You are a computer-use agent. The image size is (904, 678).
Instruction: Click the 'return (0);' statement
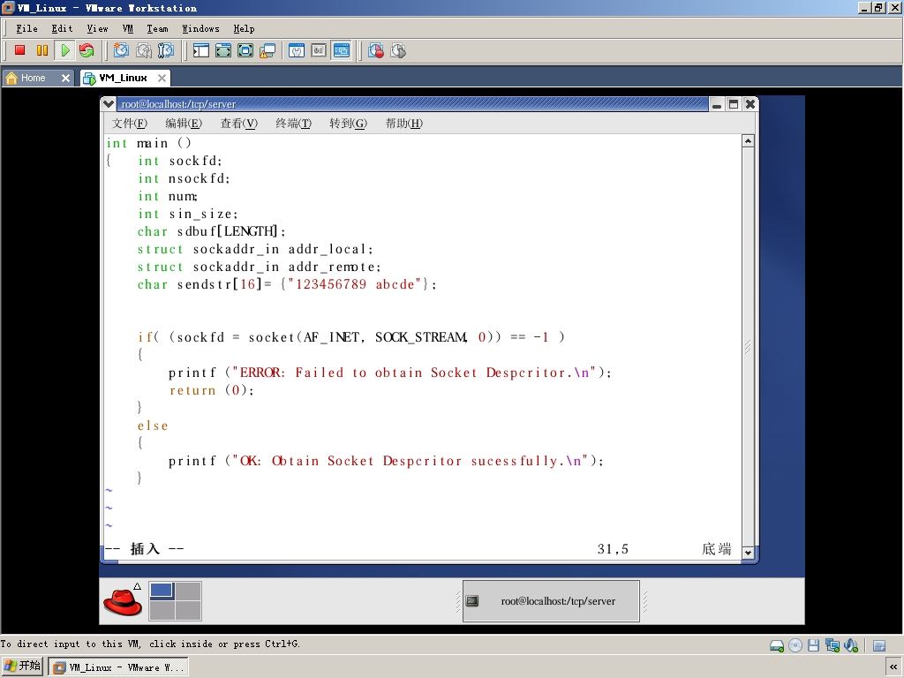pyautogui.click(x=212, y=390)
